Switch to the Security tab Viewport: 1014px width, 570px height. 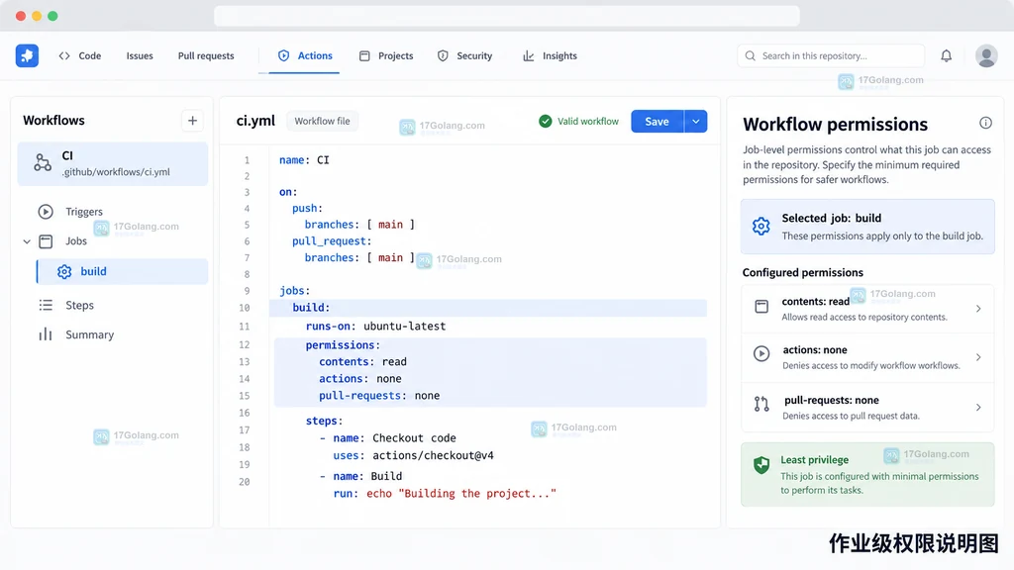(465, 55)
